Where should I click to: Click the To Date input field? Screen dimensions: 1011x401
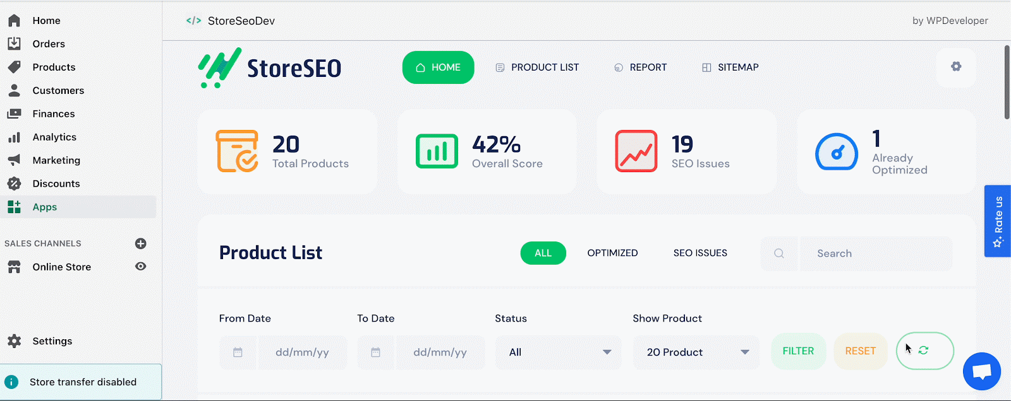point(440,352)
